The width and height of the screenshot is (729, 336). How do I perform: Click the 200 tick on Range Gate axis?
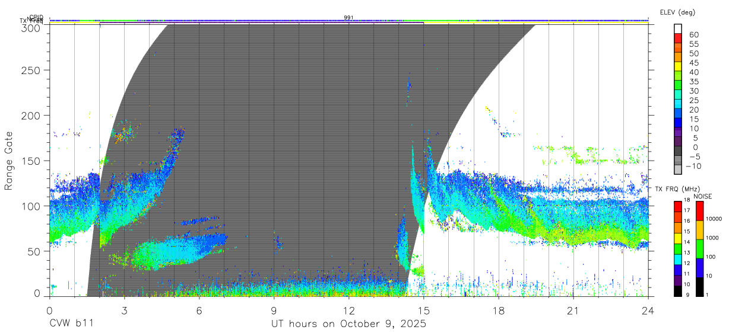pos(31,115)
